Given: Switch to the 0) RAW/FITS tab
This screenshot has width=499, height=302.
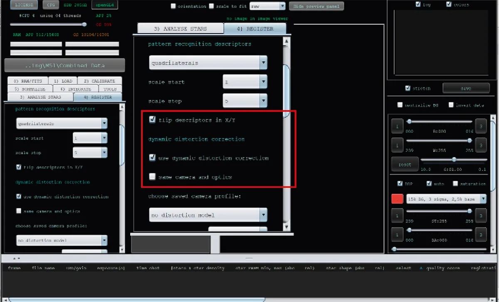Looking at the screenshot, I should point(27,81).
